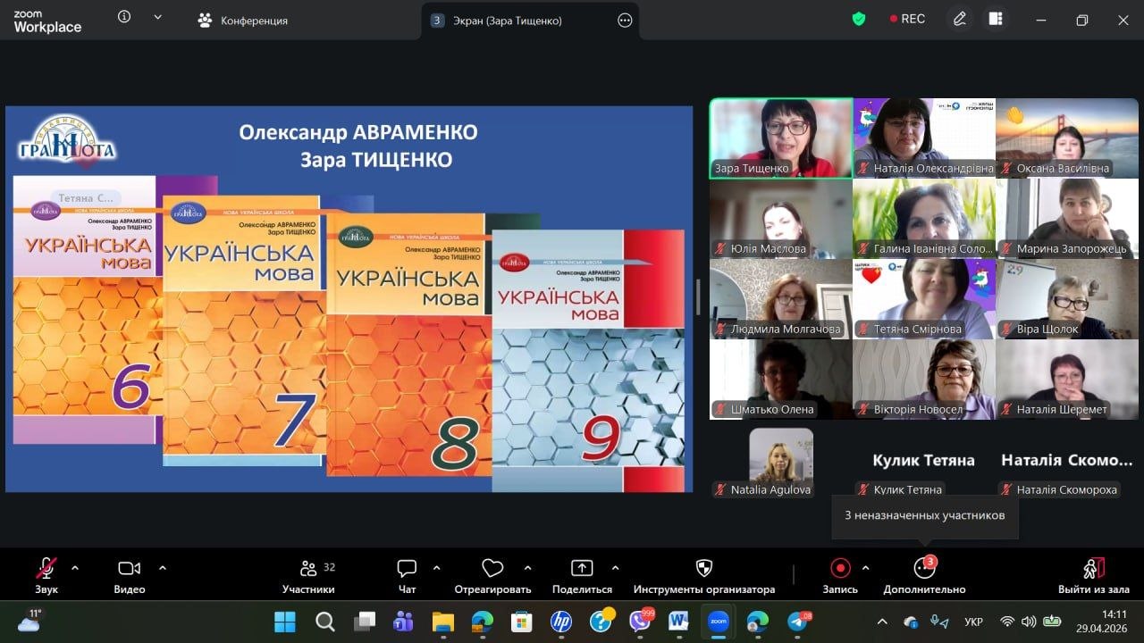
Task: Open the Участники participants panel
Action: click(x=308, y=576)
